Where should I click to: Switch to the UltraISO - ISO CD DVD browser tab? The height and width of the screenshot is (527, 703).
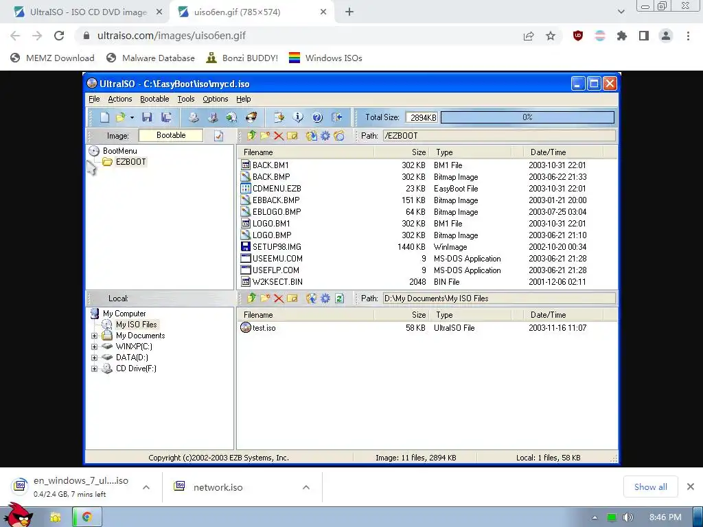pos(88,12)
